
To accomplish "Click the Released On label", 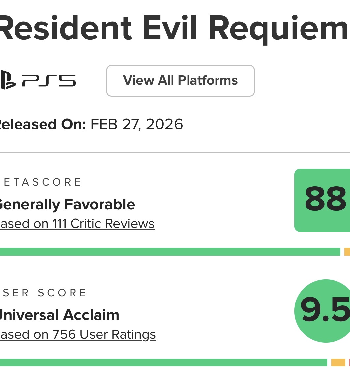I will (x=42, y=124).
